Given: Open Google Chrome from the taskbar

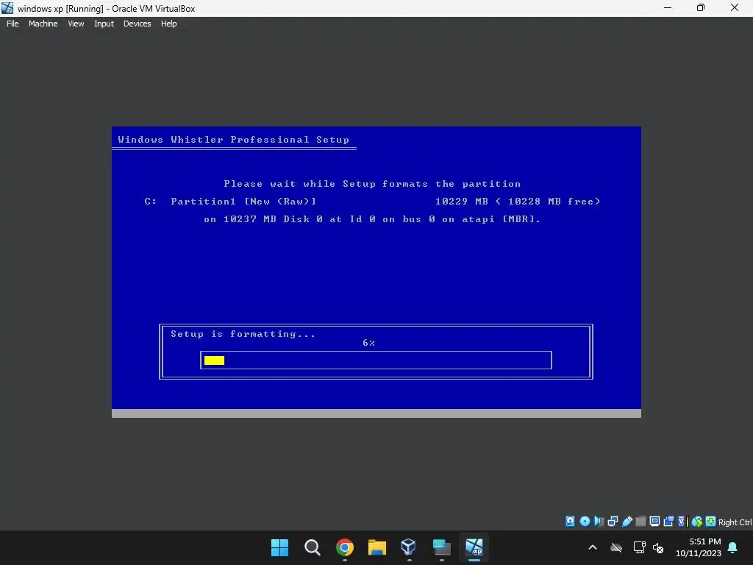Looking at the screenshot, I should tap(345, 547).
